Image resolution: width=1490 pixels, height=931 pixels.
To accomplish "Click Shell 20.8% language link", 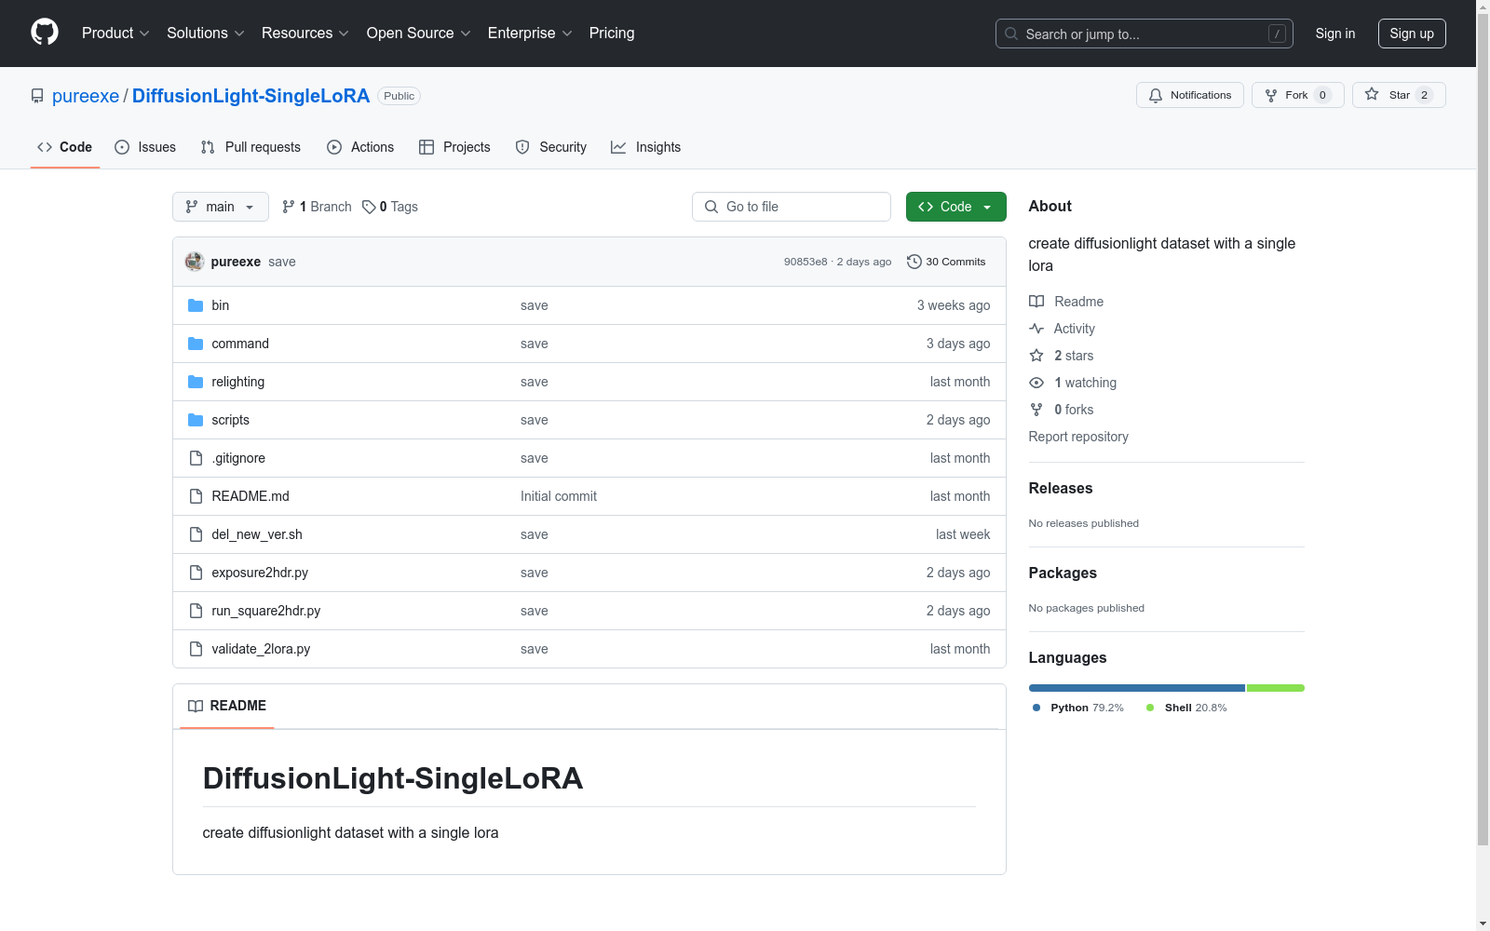I will point(1186,708).
